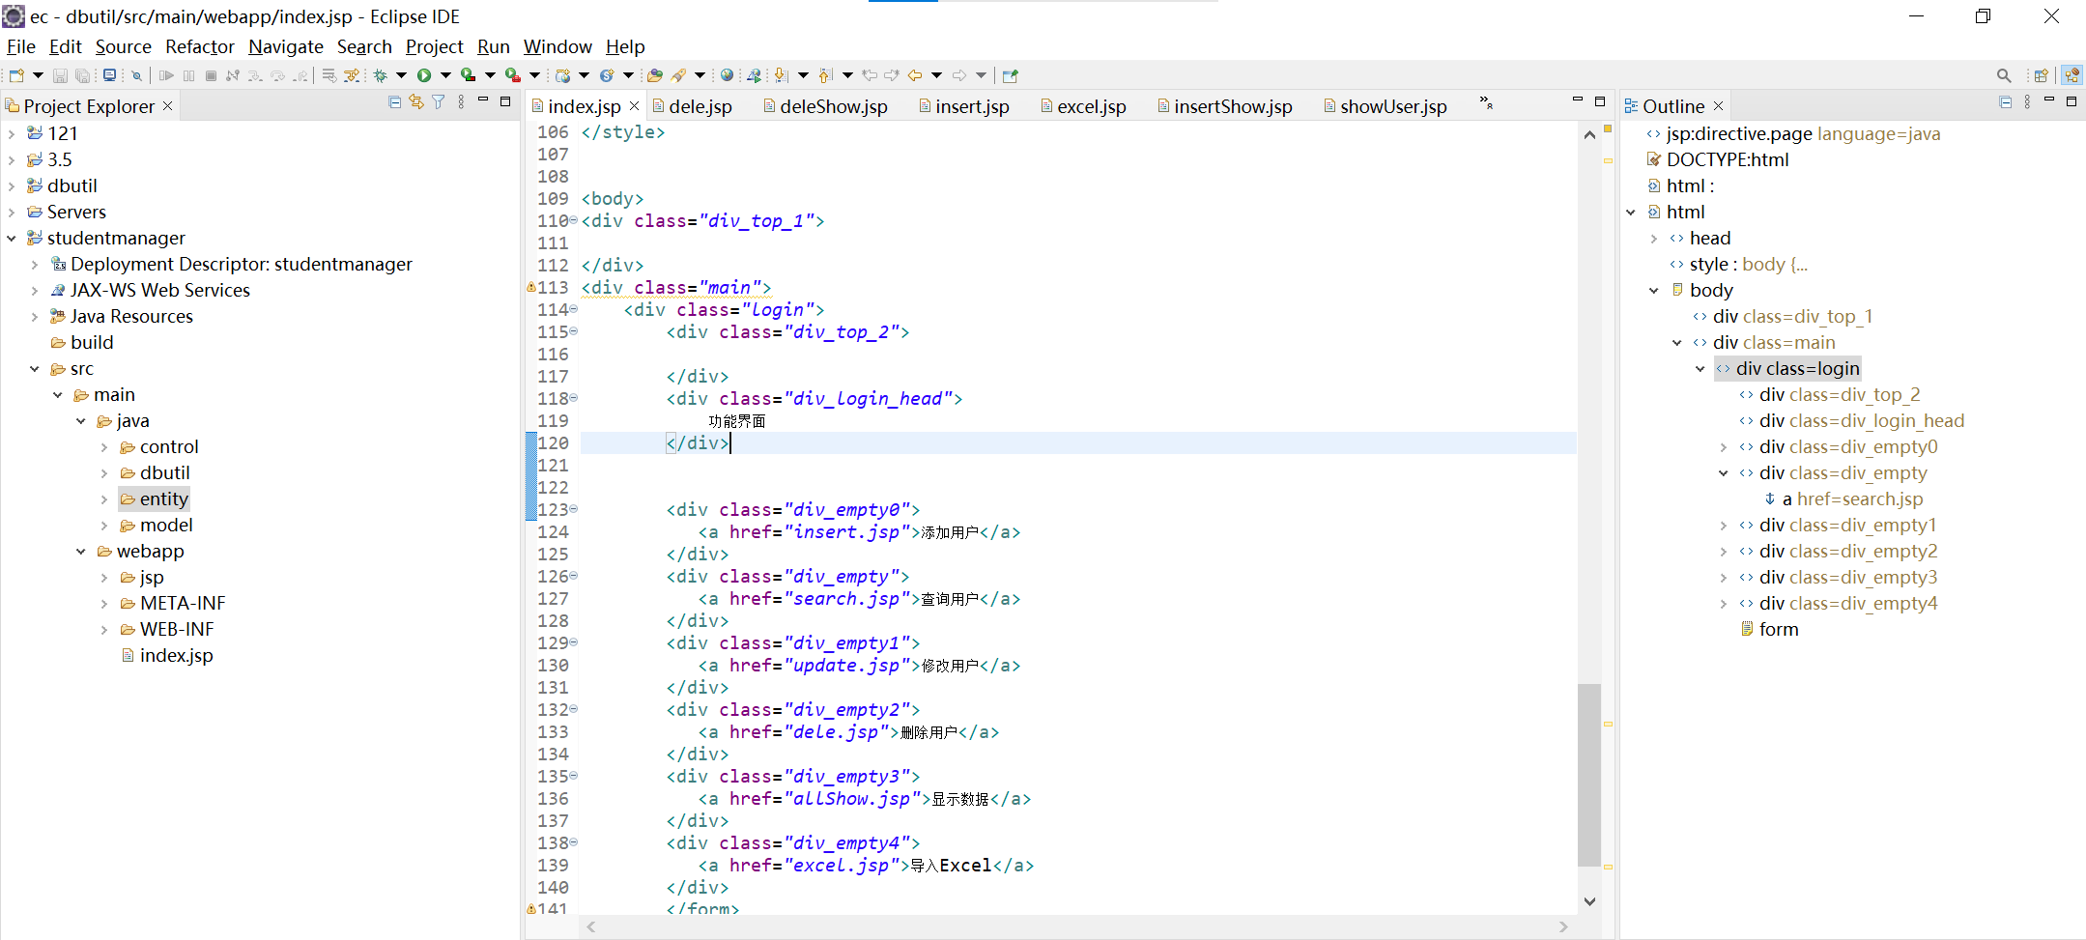This screenshot has width=2086, height=940.
Task: Minimize the Outline view
Action: point(2049,100)
